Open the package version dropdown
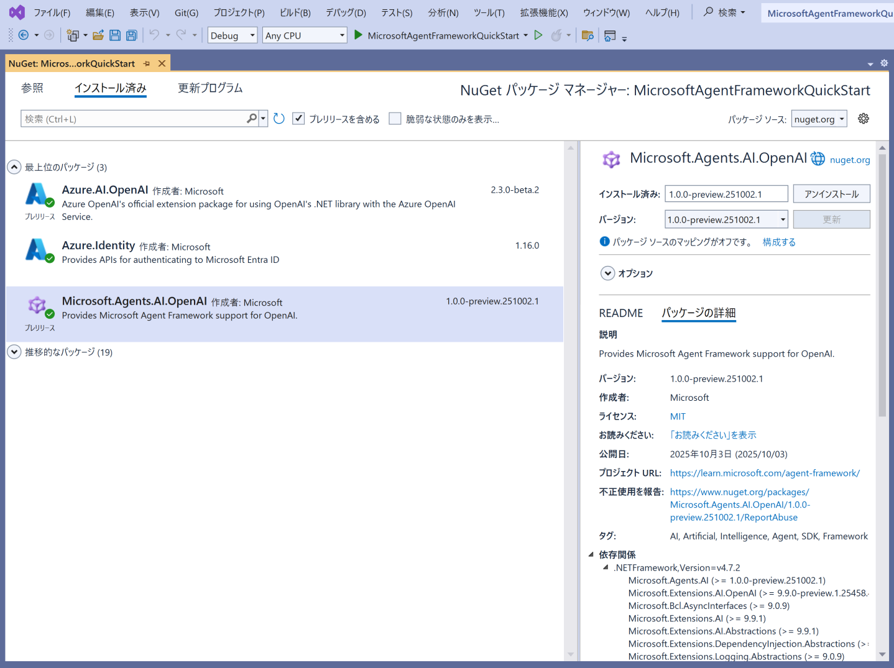This screenshot has width=894, height=668. coord(783,219)
